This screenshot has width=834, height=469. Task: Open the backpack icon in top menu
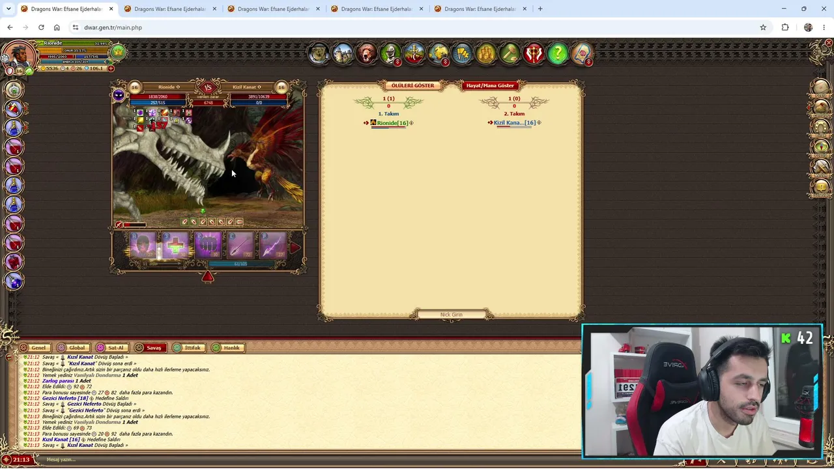319,53
